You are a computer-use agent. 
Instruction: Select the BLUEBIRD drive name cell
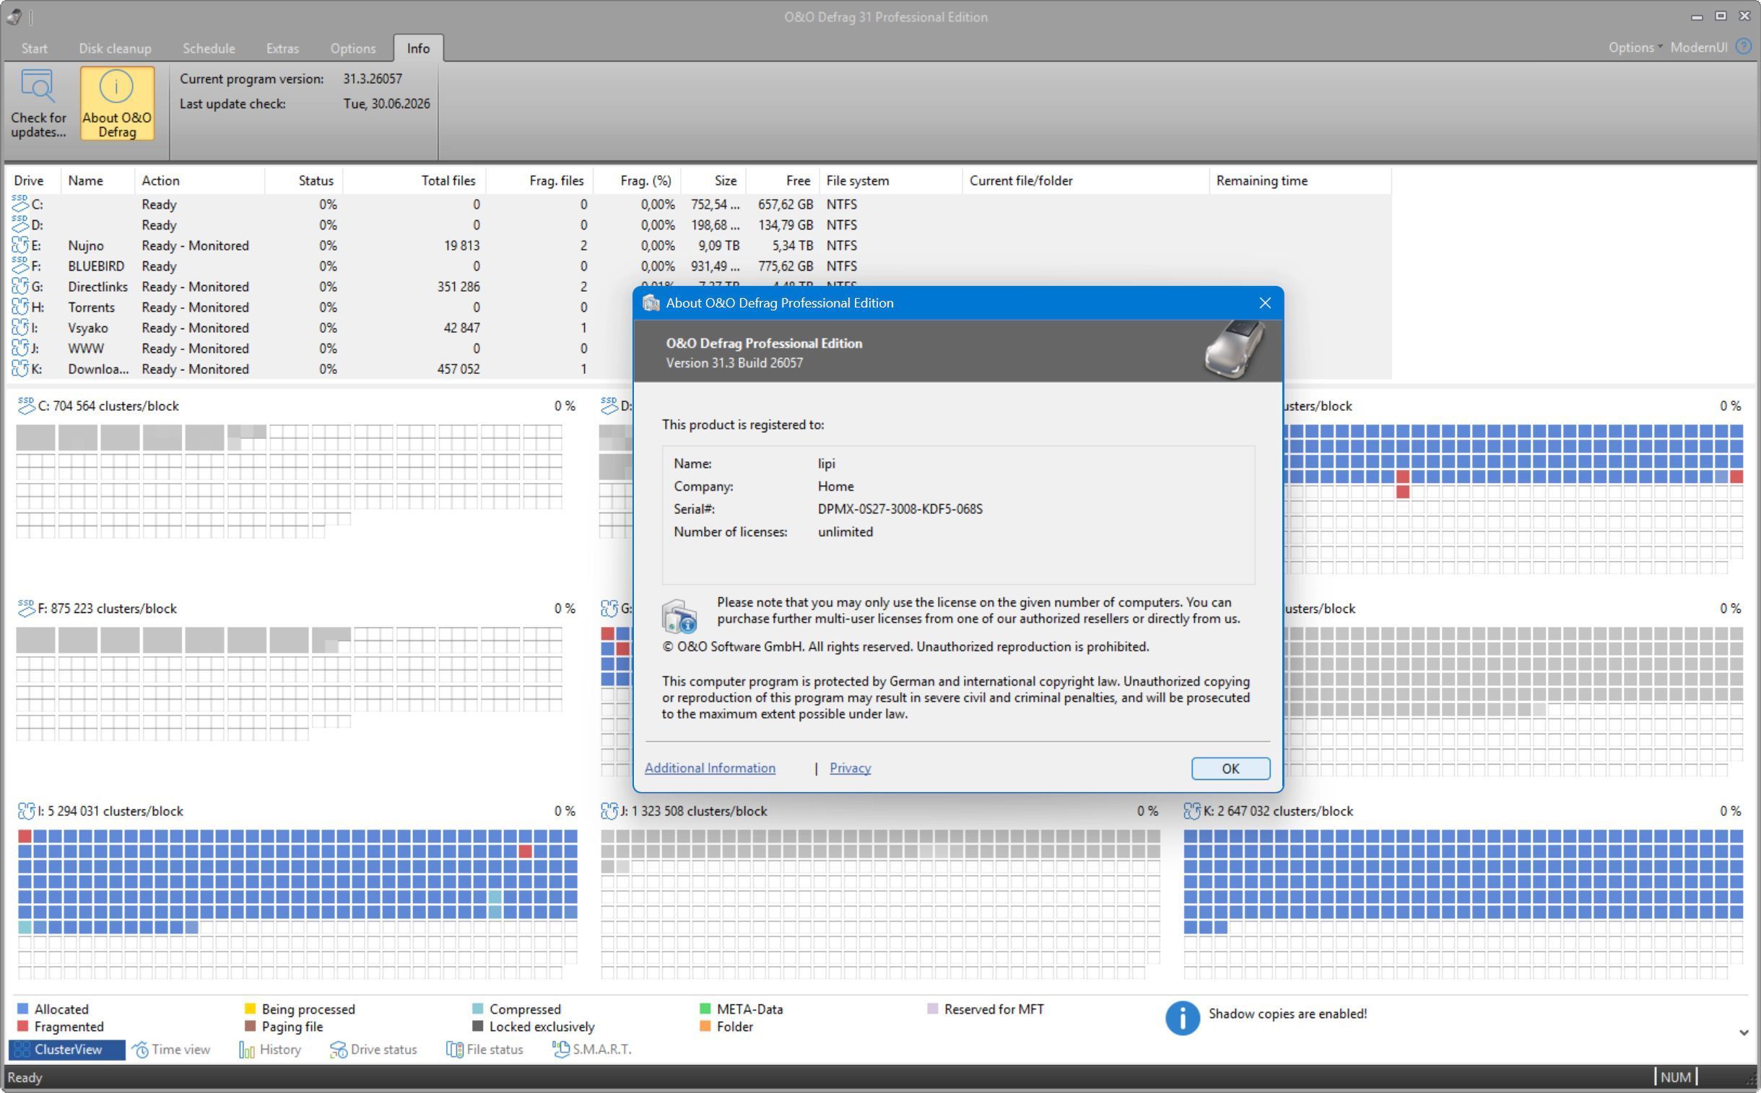click(x=96, y=266)
